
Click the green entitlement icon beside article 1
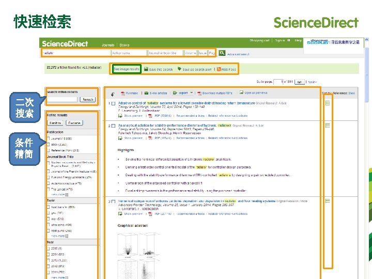pyautogui.click(x=328, y=103)
